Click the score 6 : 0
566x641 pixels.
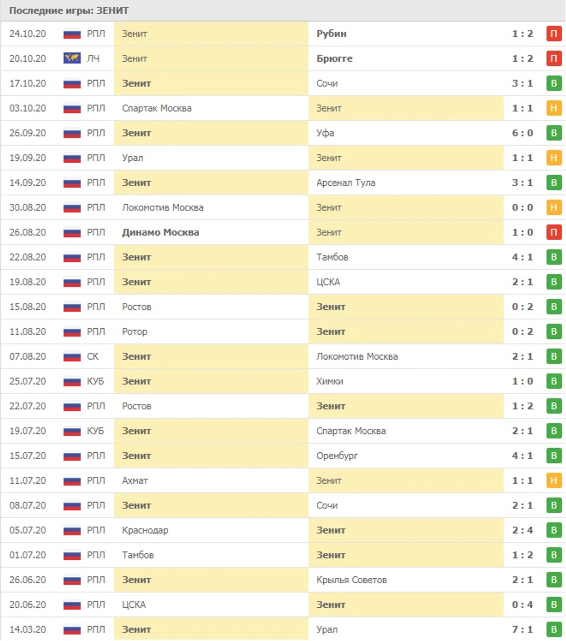tap(522, 133)
